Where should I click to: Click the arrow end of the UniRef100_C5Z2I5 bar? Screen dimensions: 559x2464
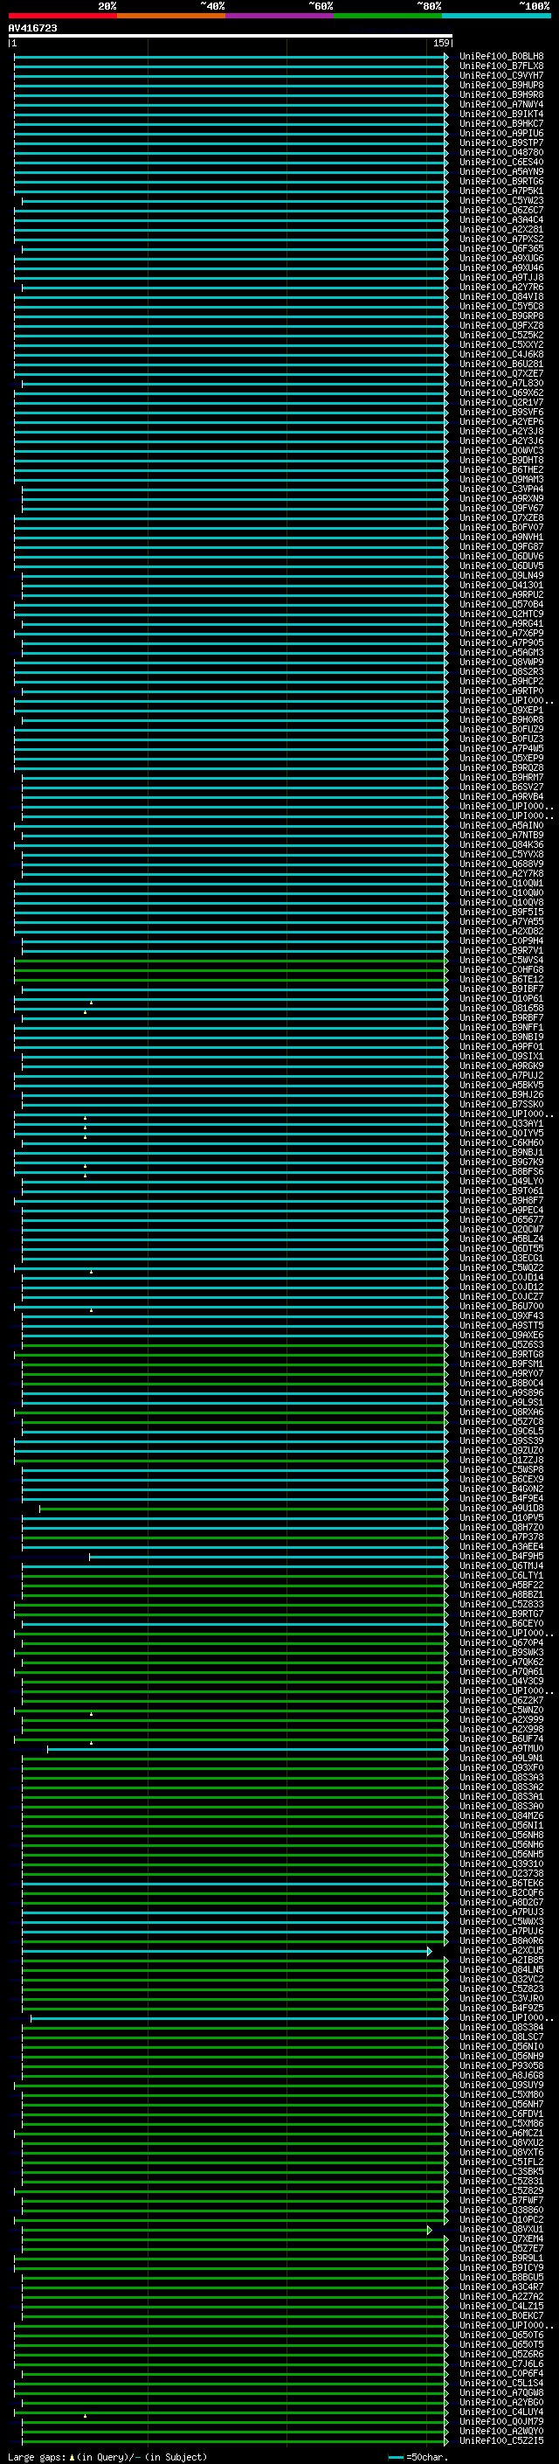445,2441
